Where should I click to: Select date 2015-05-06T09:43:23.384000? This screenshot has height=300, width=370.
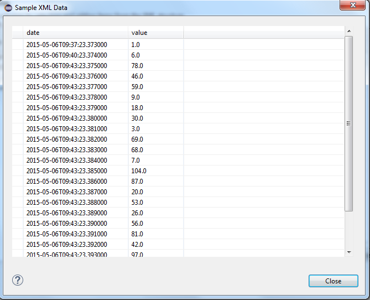coord(67,161)
